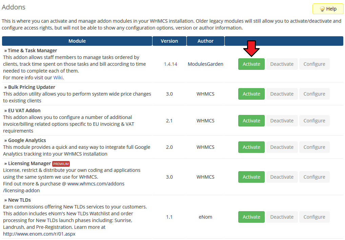
Task: Click version 2.1 for EU VAT Addon
Action: (x=169, y=121)
